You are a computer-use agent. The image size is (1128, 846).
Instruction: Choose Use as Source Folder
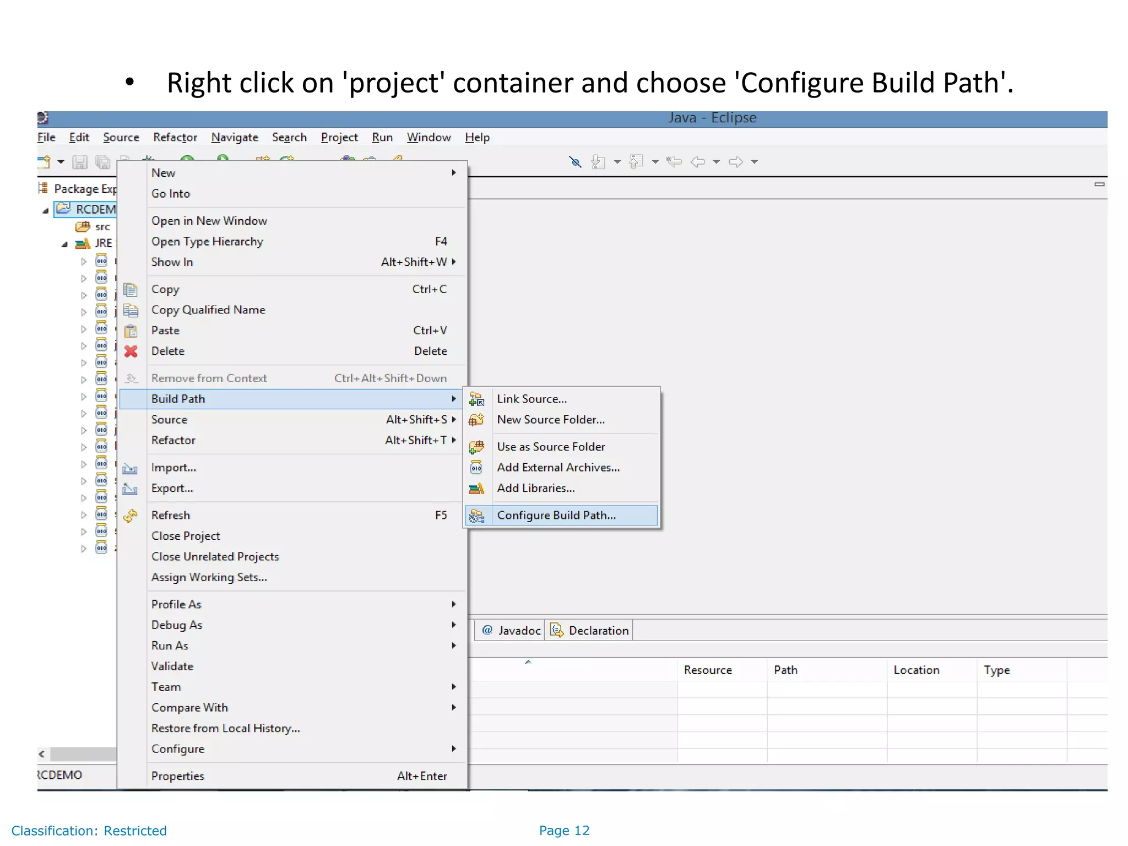561,447
